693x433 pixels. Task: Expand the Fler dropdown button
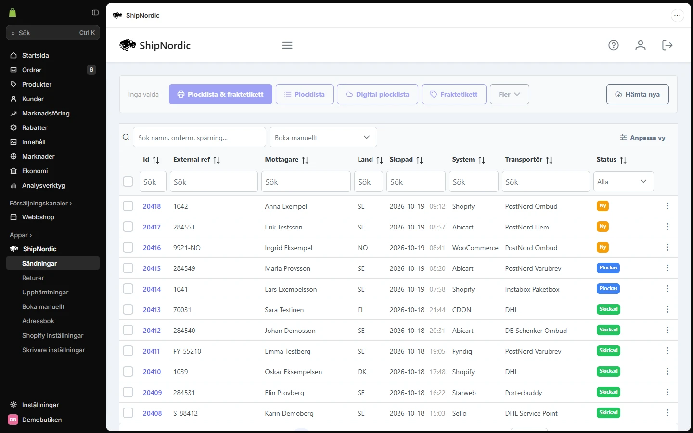click(x=510, y=94)
